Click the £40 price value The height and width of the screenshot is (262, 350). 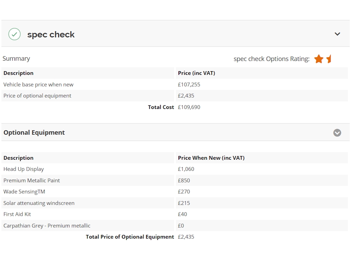(x=182, y=214)
